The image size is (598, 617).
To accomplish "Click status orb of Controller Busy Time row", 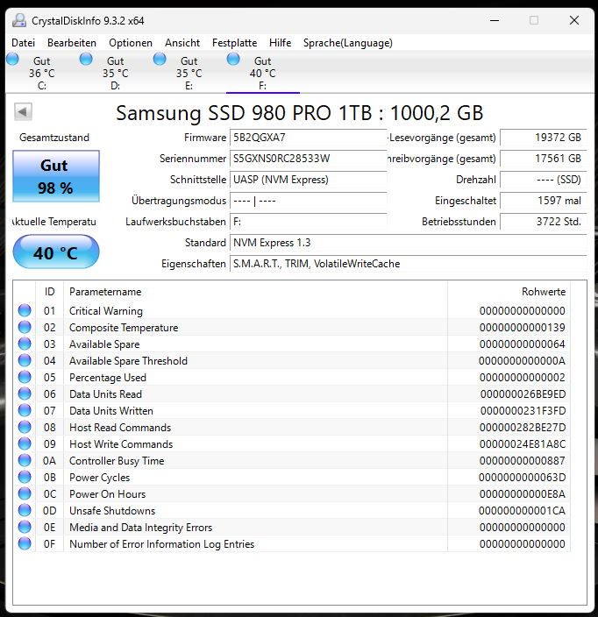I will coord(25,460).
